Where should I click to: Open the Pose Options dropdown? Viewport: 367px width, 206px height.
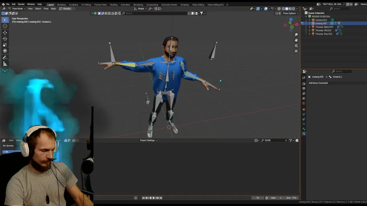click(290, 13)
